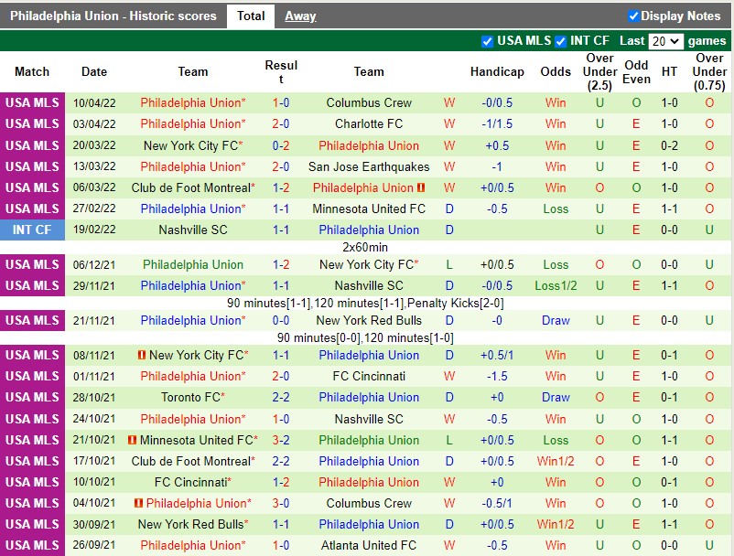Open Atlanta United FC team link
Viewport: 734px width, 556px height.
point(369,546)
